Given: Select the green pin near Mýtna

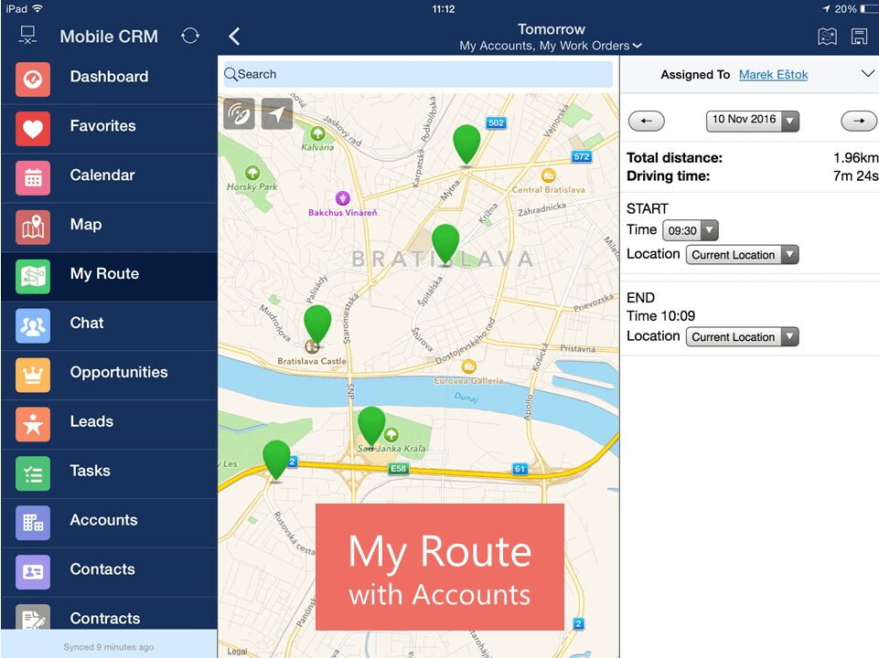Looking at the screenshot, I should (466, 145).
